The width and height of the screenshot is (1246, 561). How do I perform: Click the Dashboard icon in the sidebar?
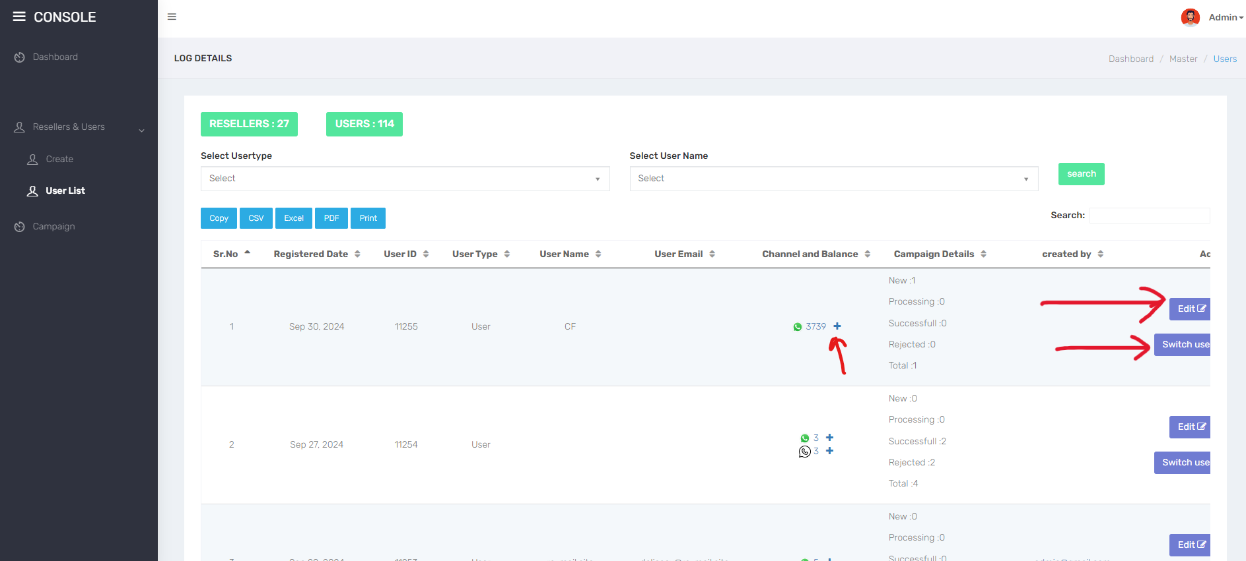pos(20,57)
